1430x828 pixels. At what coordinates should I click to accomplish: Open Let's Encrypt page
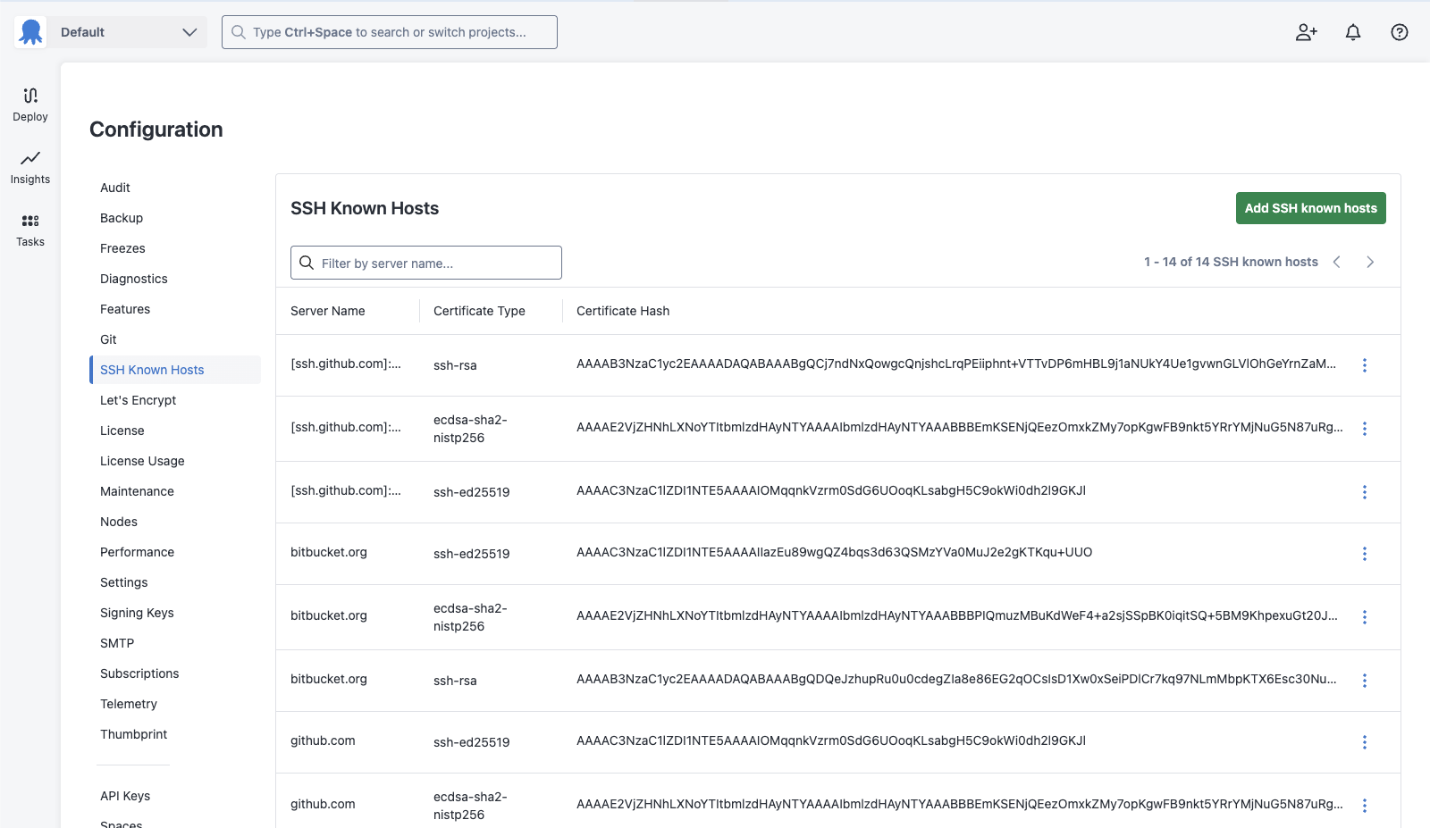click(138, 400)
